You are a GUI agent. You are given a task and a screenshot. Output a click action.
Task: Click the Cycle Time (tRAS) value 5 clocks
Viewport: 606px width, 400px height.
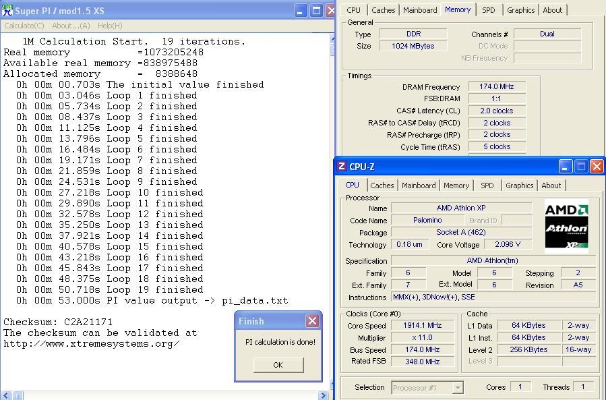point(497,146)
